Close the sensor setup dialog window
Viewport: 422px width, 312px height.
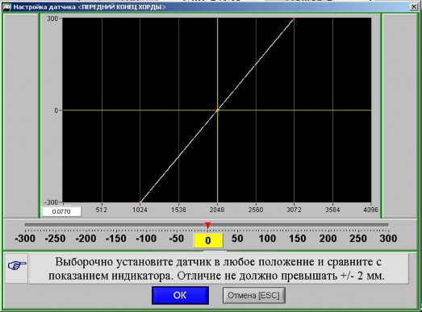pyautogui.click(x=414, y=6)
